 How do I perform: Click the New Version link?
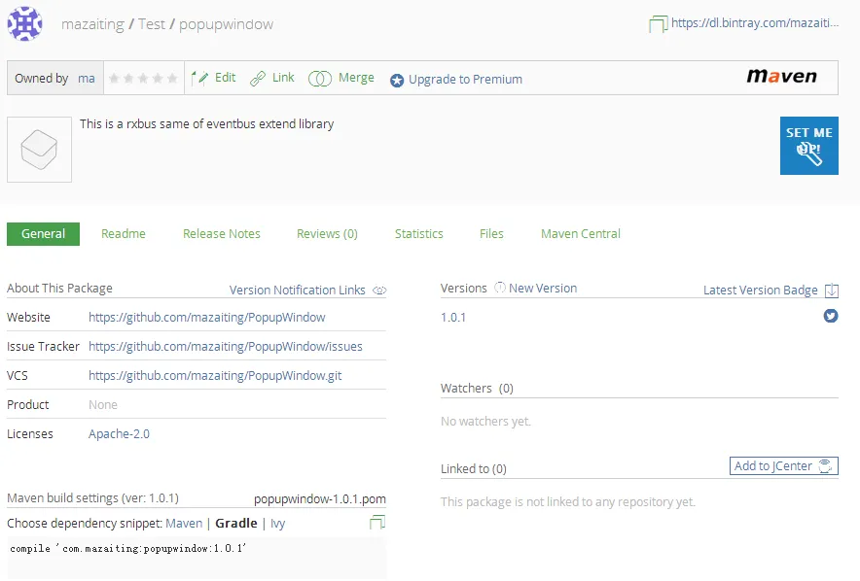point(543,288)
